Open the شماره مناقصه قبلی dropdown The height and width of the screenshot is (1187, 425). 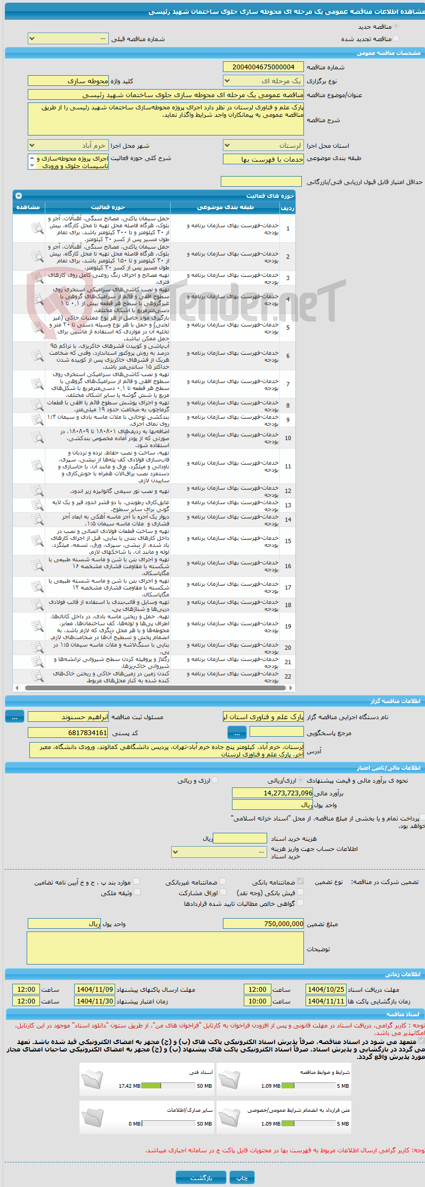click(68, 39)
